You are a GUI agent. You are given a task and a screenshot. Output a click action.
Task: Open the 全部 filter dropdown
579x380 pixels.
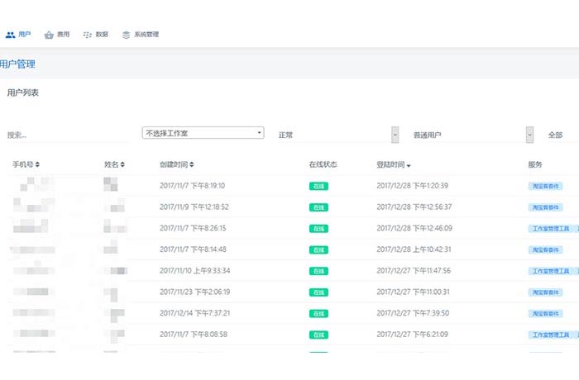[556, 135]
